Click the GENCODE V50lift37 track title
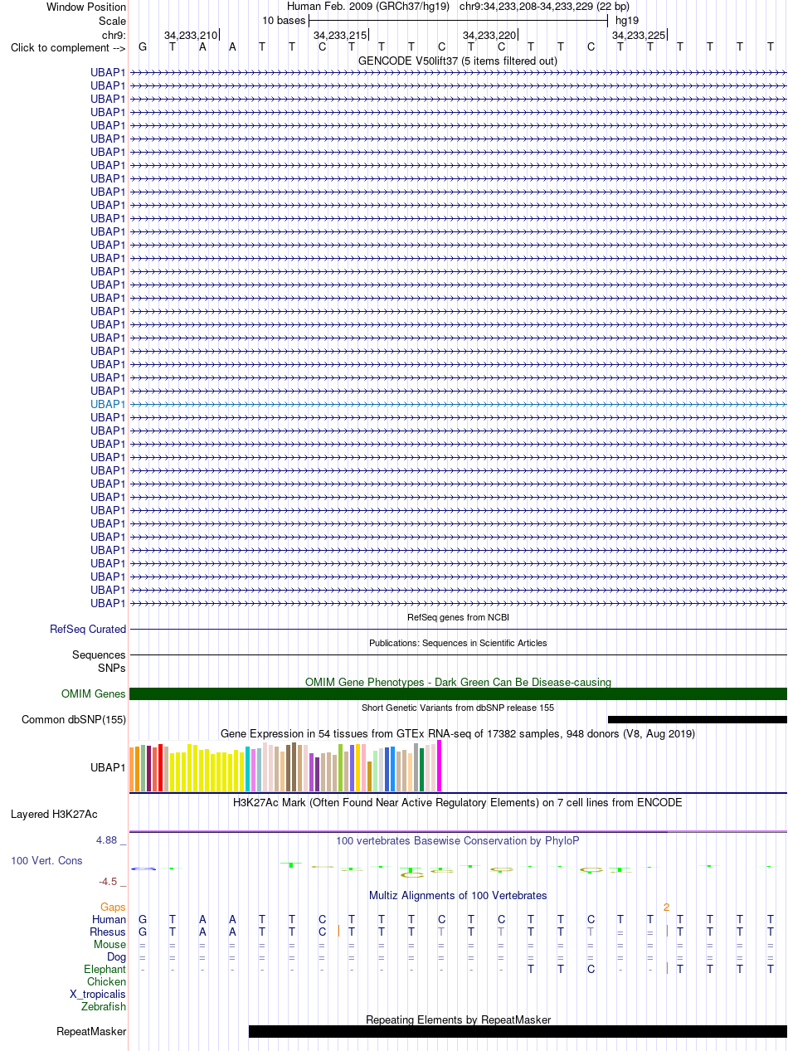 coord(458,61)
